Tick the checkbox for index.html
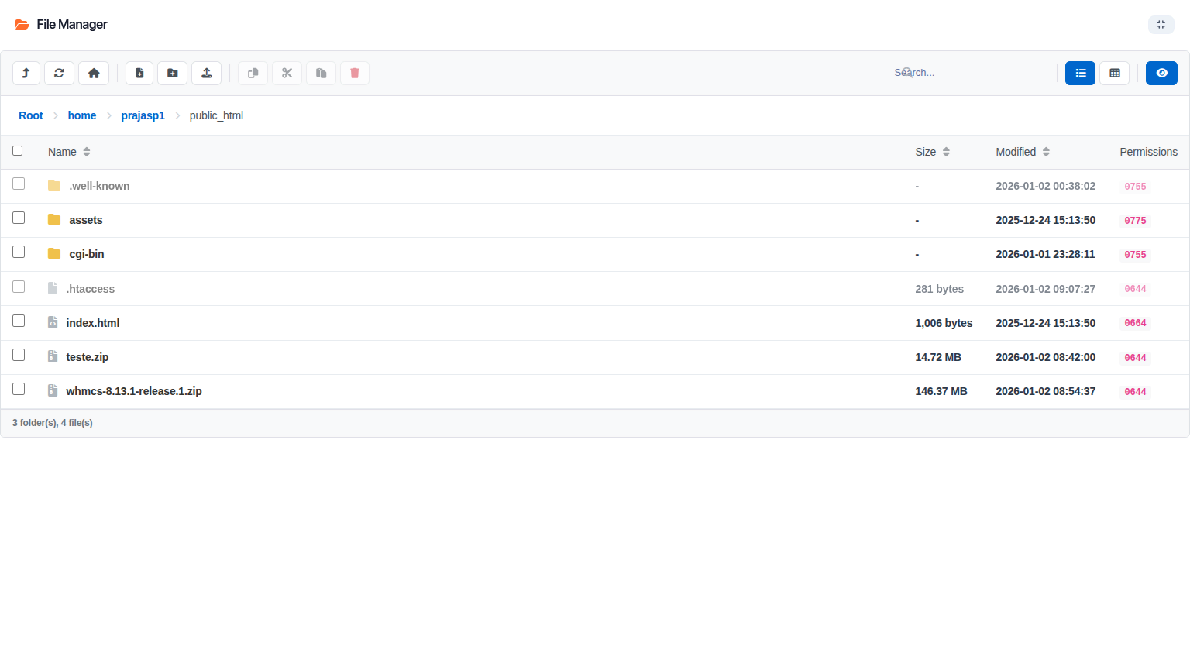 pyautogui.click(x=19, y=321)
